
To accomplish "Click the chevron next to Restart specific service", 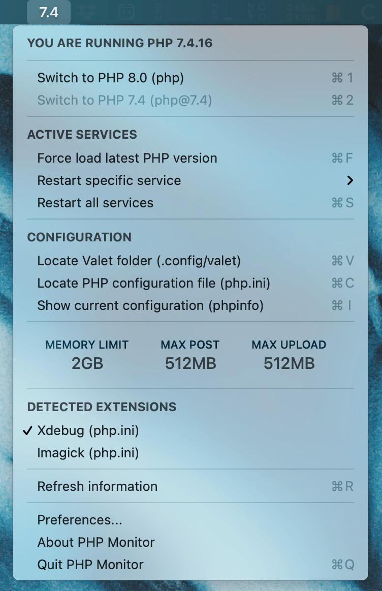I will 350,180.
